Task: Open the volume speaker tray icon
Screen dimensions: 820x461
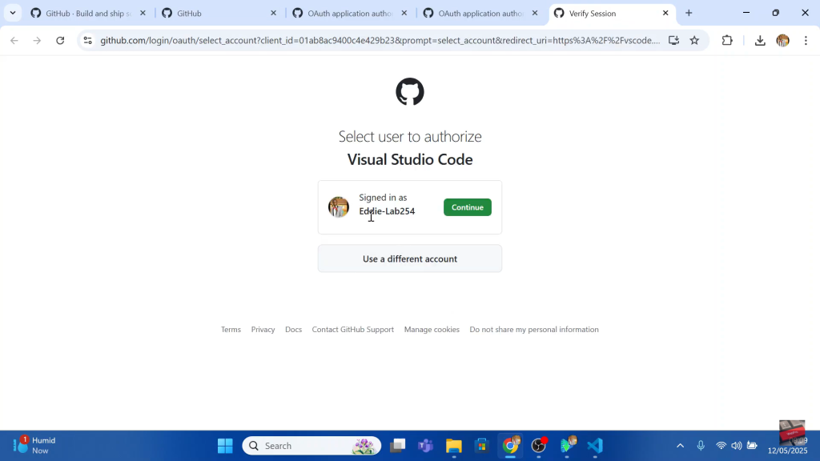Action: point(737,446)
